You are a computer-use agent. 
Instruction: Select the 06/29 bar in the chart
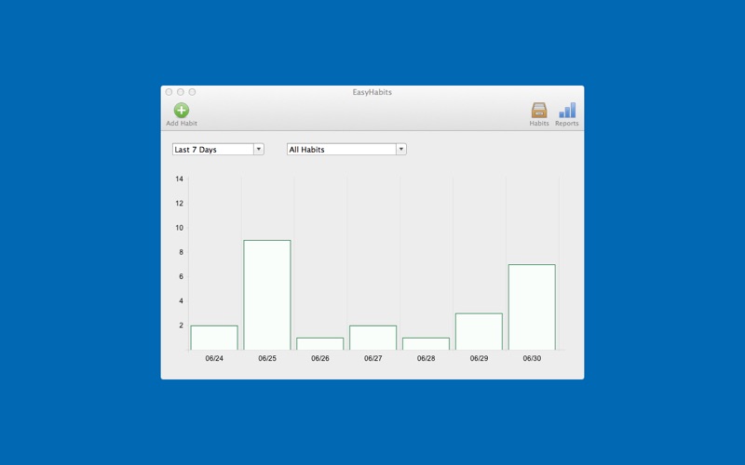[479, 332]
